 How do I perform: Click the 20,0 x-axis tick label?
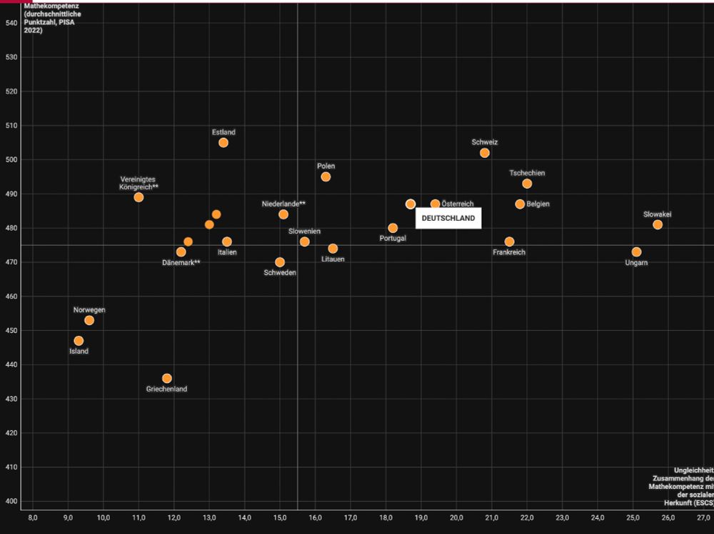point(456,518)
